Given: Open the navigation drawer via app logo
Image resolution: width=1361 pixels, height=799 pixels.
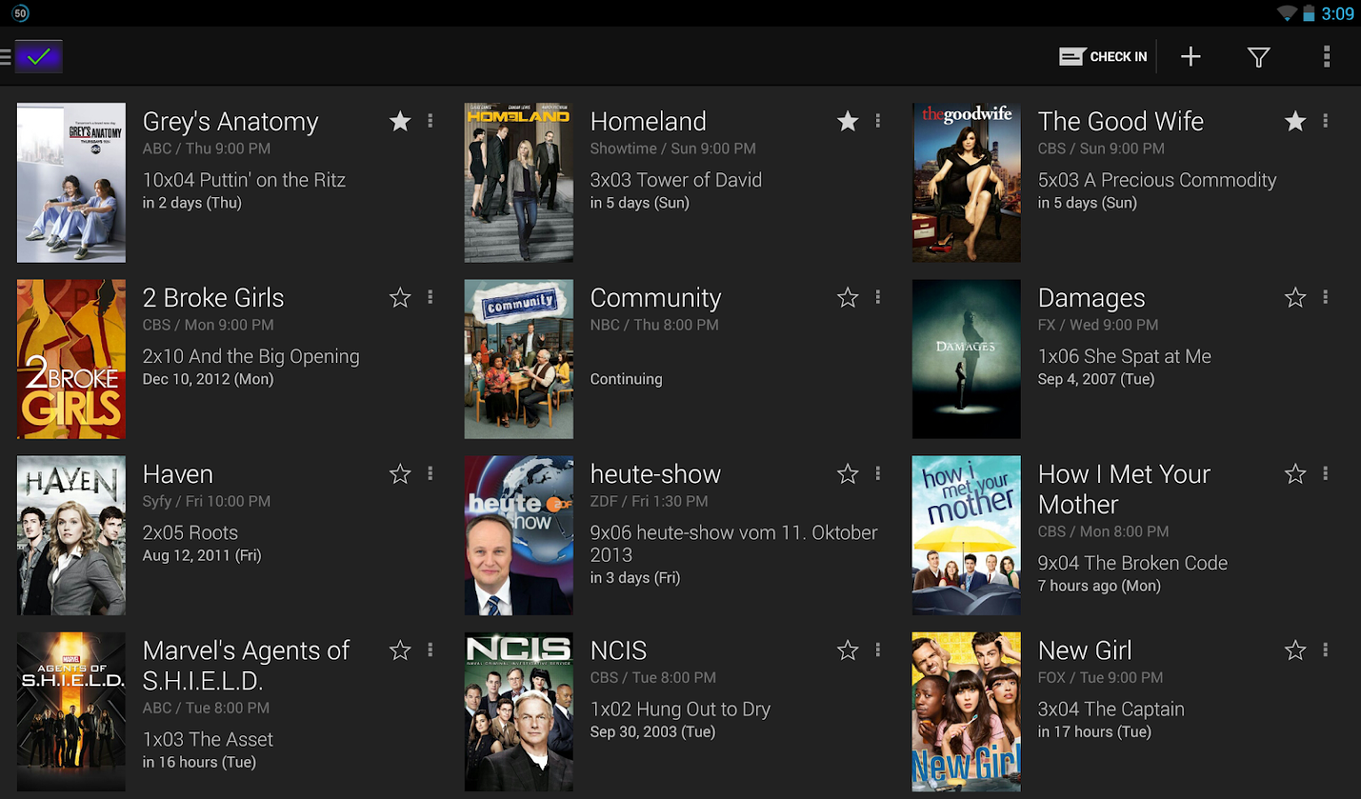Looking at the screenshot, I should pyautogui.click(x=32, y=57).
